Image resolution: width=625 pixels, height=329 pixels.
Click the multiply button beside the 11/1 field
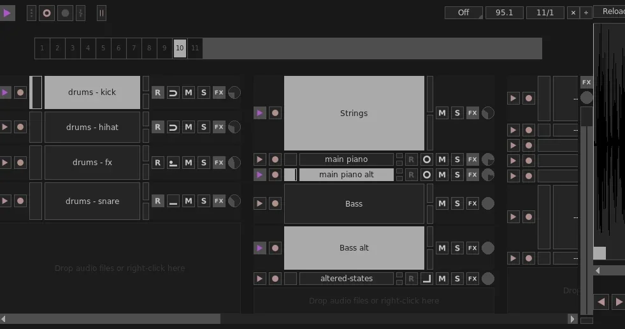(x=573, y=13)
